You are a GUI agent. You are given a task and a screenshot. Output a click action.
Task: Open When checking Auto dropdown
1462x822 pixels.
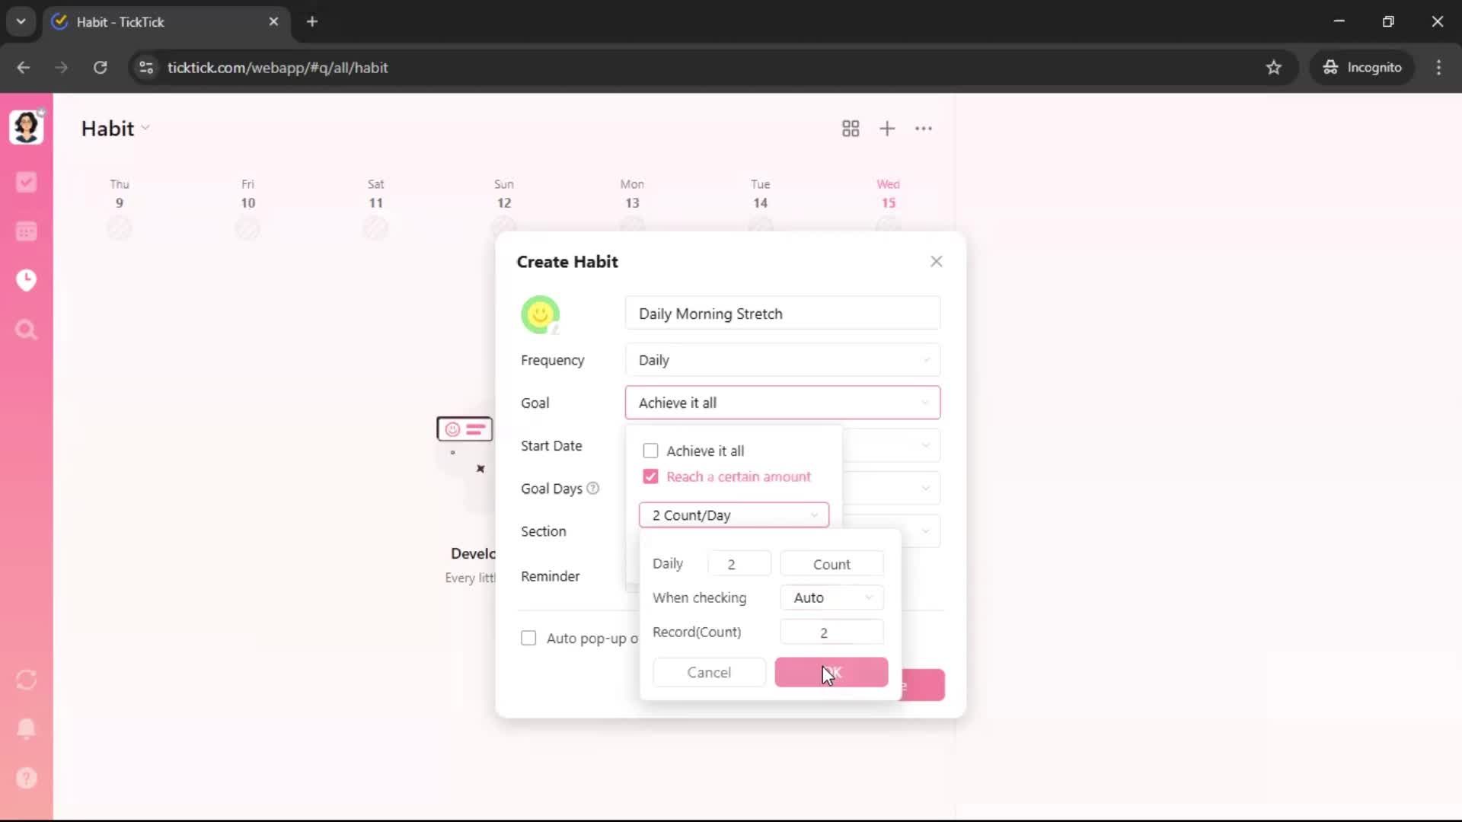click(832, 597)
